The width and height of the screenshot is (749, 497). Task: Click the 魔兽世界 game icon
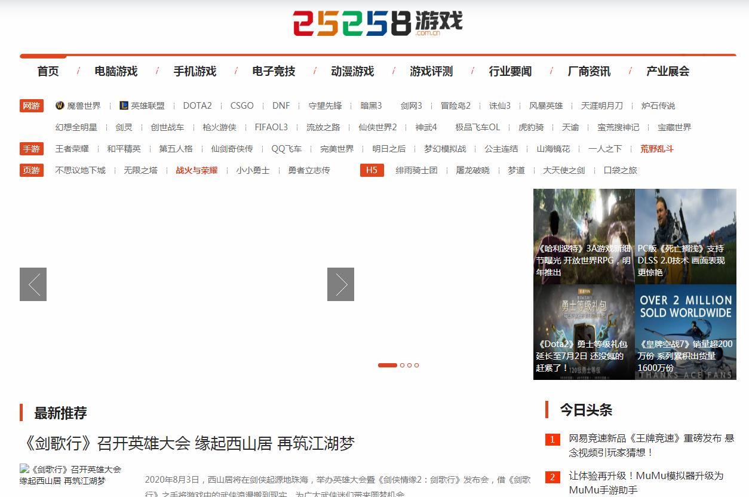[60, 106]
